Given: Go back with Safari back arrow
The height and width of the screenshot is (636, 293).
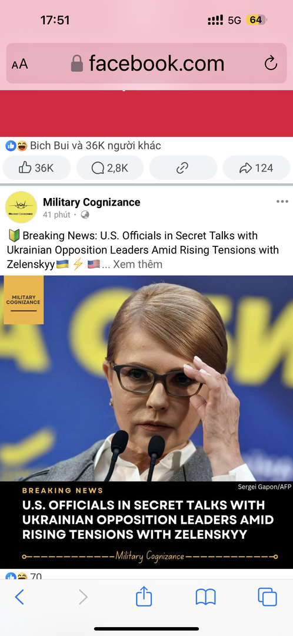Looking at the screenshot, I should 19,597.
